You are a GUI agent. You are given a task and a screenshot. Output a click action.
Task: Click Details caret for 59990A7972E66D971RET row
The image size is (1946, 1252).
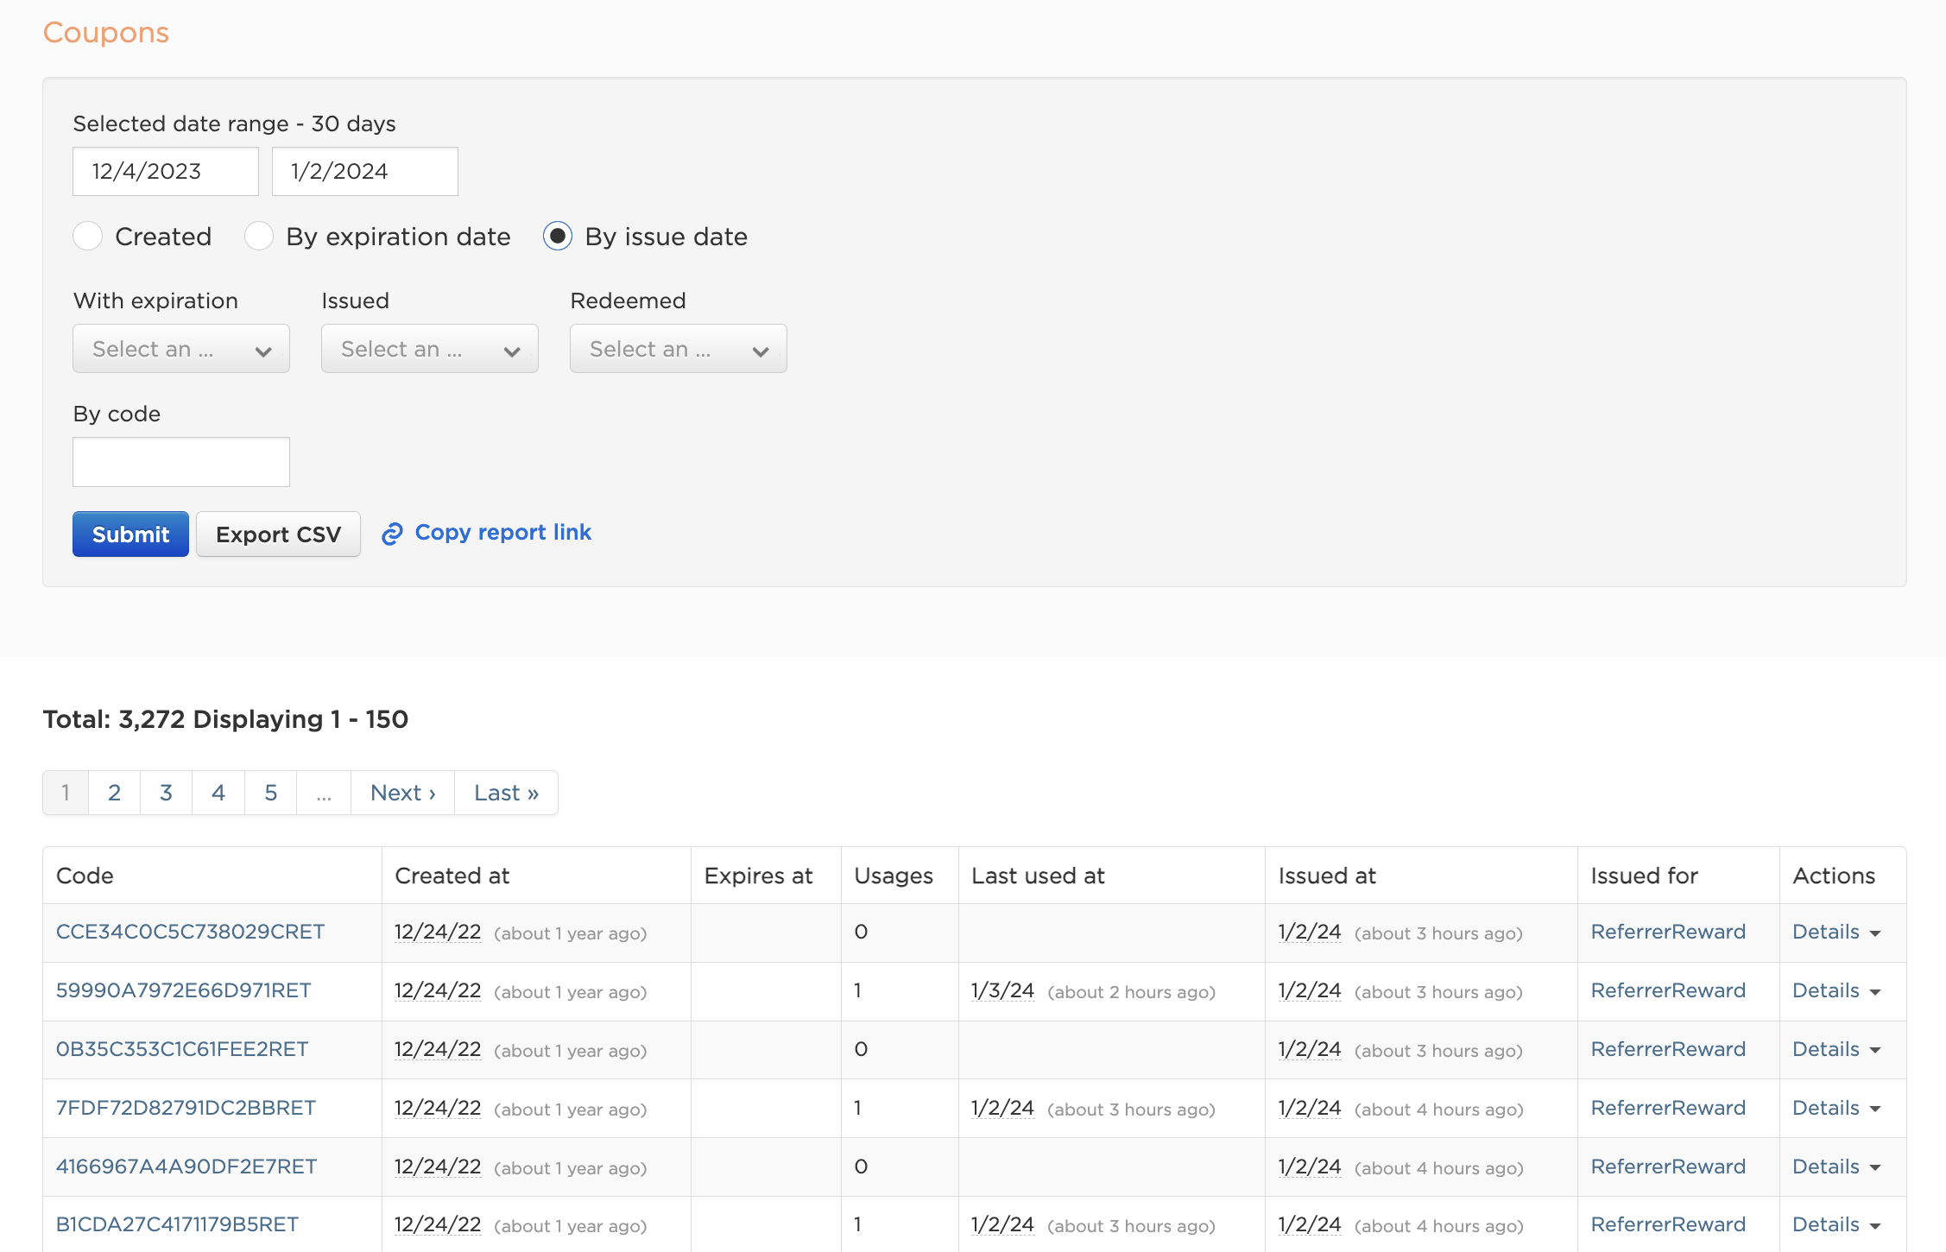pyautogui.click(x=1875, y=992)
